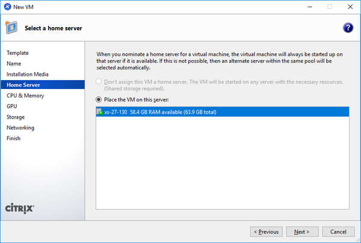Image resolution: width=361 pixels, height=243 pixels.
Task: Open the Installation Media step
Action: click(x=28, y=74)
